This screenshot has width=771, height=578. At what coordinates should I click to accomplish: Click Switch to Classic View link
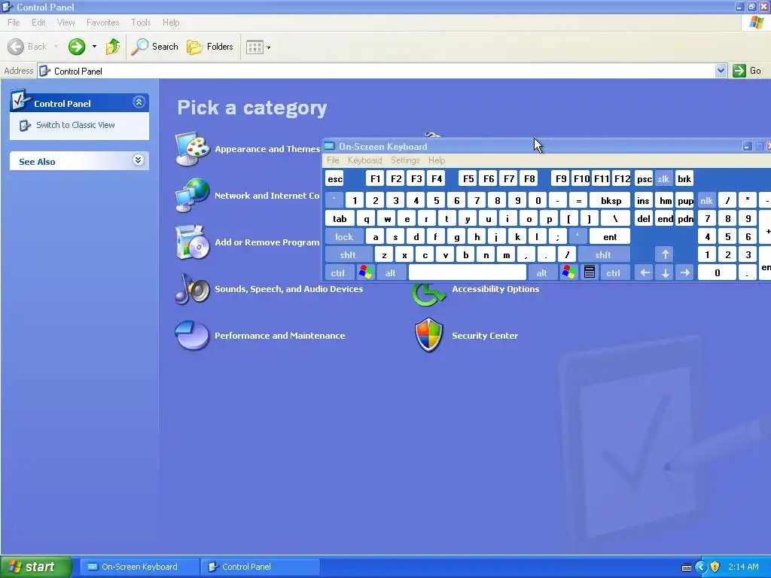click(x=75, y=125)
